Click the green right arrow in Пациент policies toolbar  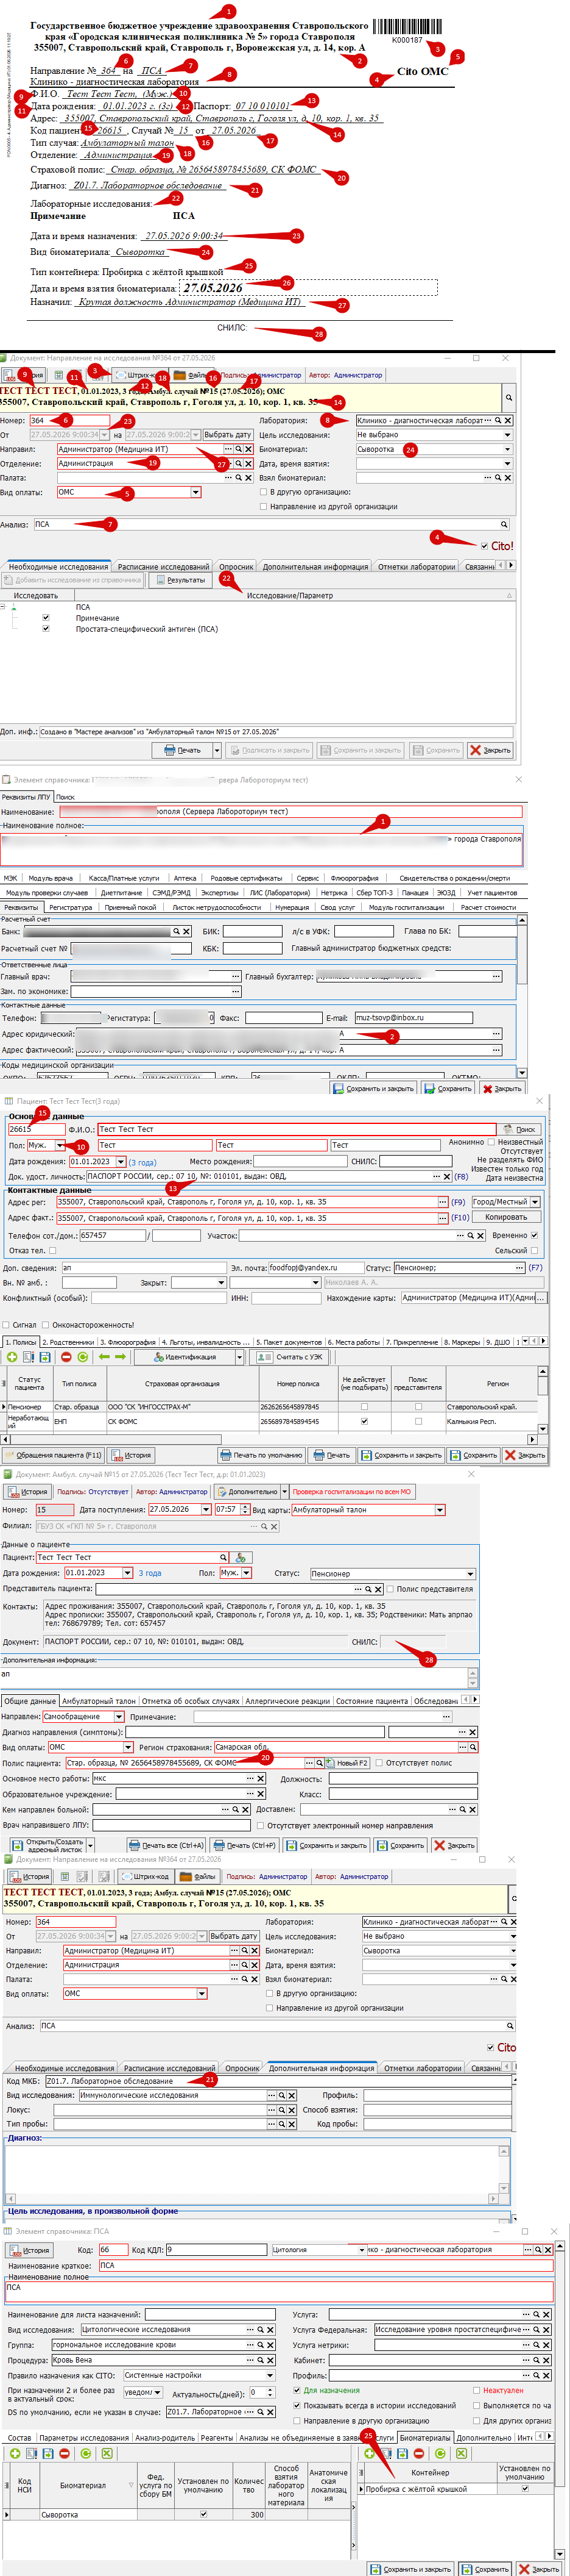click(x=121, y=1357)
